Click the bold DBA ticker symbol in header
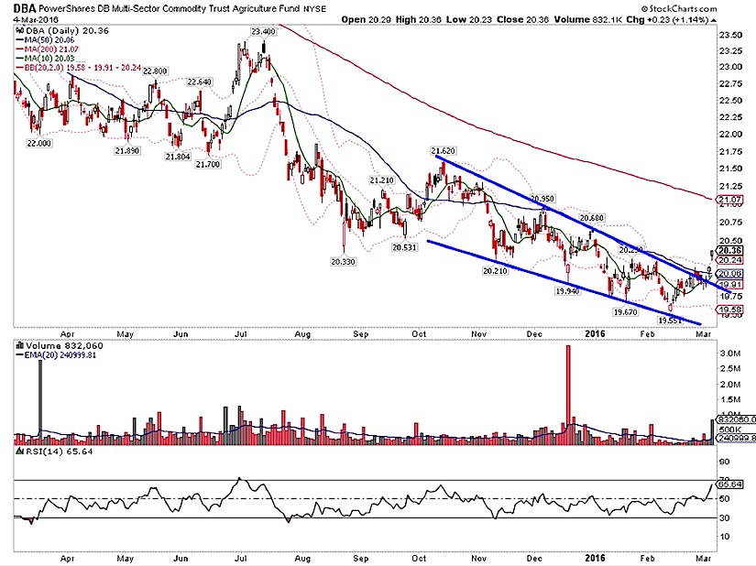The height and width of the screenshot is (566, 756). [x=23, y=8]
